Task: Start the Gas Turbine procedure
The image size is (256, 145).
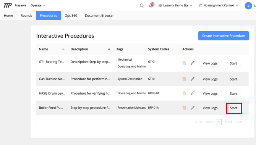Action: pos(233,79)
